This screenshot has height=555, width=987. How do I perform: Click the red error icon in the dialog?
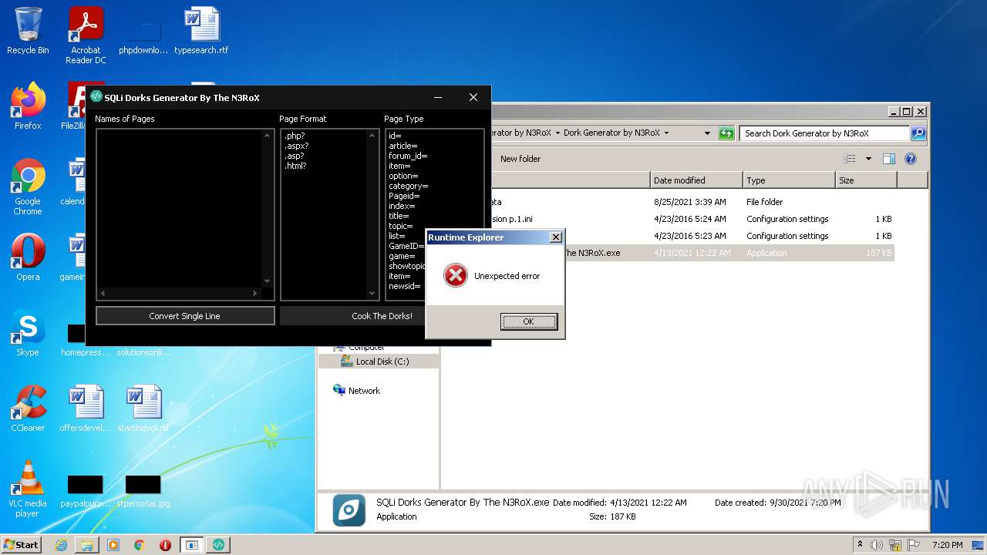point(456,275)
